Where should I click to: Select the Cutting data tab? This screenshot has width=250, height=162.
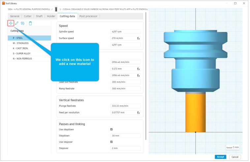pyautogui.click(x=67, y=16)
